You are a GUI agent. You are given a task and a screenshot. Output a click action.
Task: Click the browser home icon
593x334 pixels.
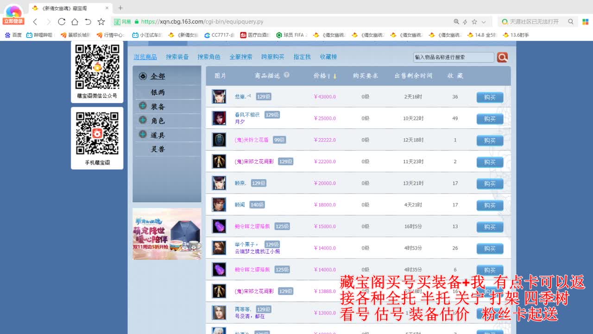(74, 21)
